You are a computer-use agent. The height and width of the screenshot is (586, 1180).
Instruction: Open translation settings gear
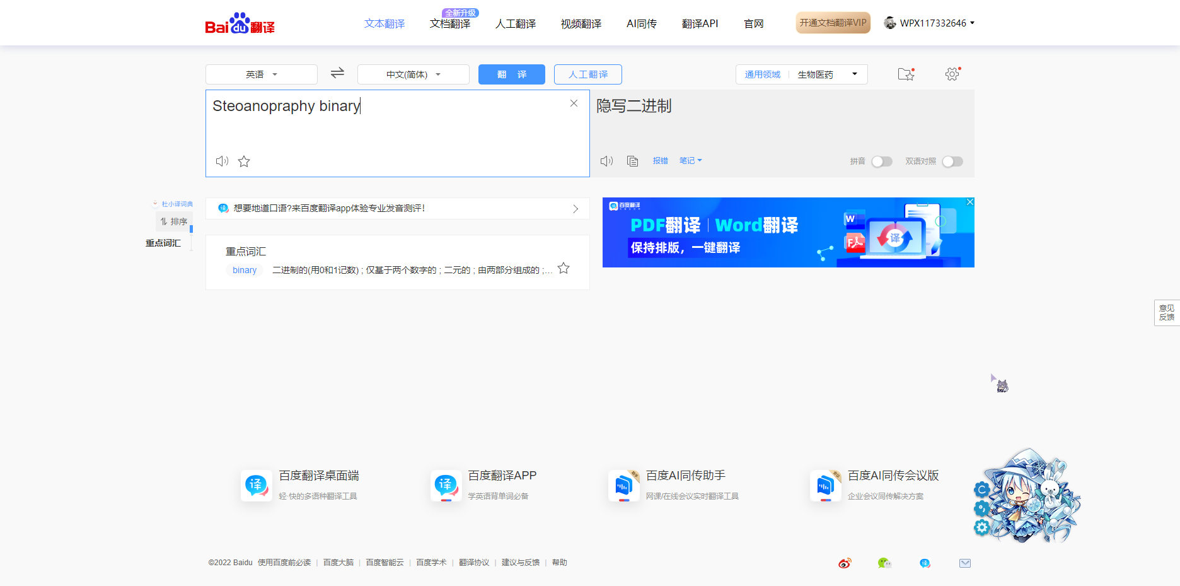point(952,74)
